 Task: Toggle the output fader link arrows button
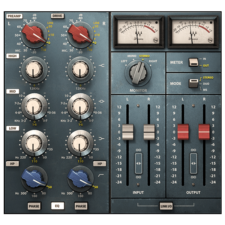click(x=193, y=163)
